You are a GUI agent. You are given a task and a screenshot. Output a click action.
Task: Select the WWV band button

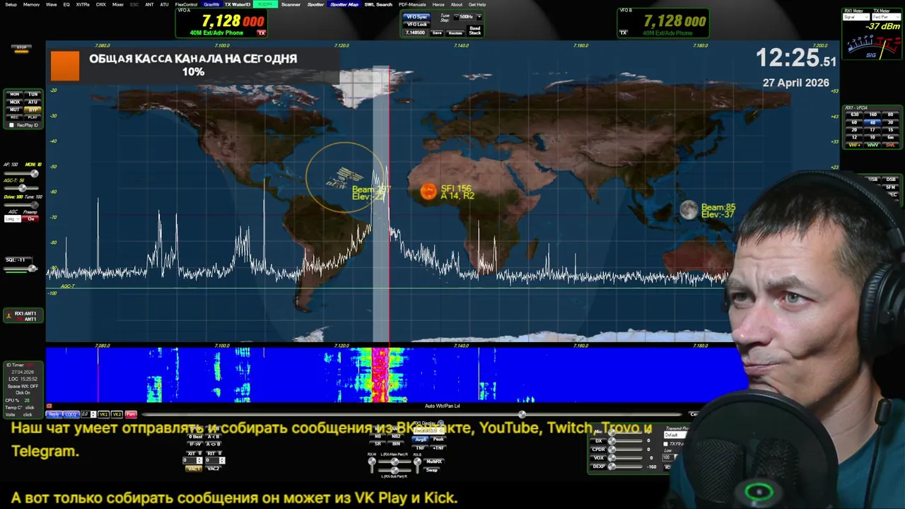pos(872,145)
